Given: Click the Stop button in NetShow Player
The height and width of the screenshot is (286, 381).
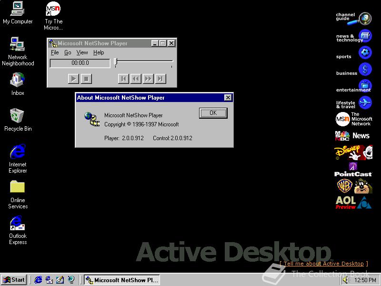Looking at the screenshot, I should tap(86, 79).
